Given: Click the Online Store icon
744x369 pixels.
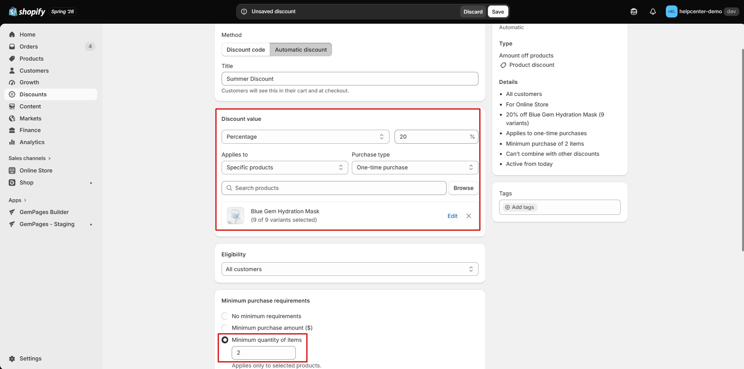Looking at the screenshot, I should tap(12, 171).
